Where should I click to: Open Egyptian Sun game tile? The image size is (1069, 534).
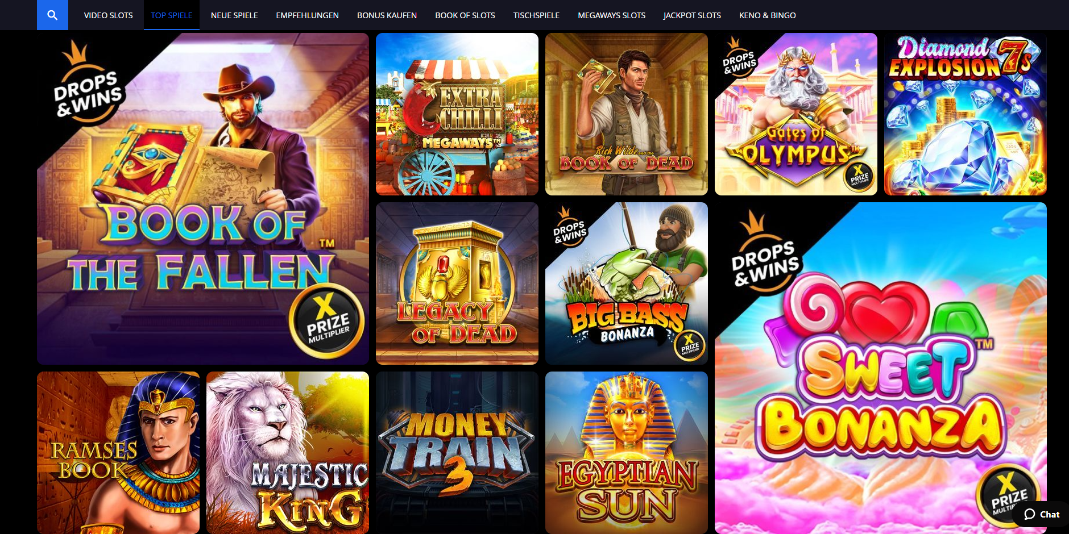[627, 453]
